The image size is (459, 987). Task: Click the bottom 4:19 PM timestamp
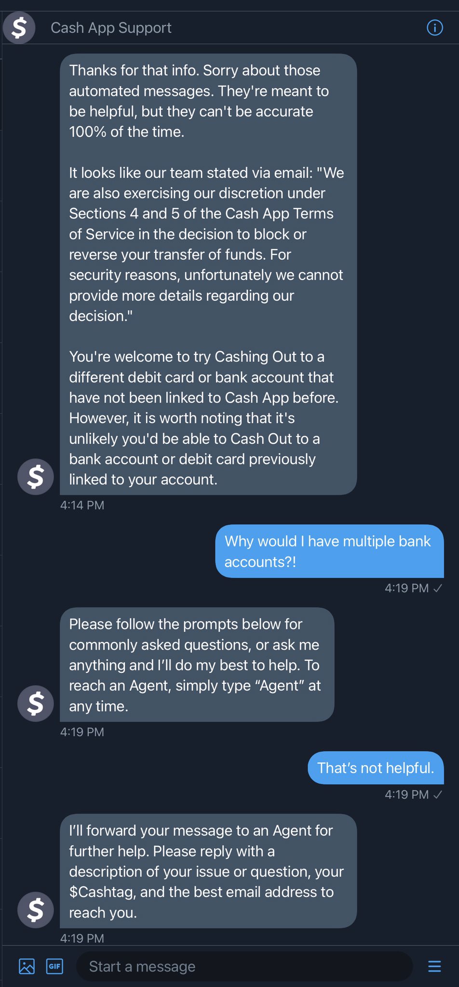click(x=82, y=938)
